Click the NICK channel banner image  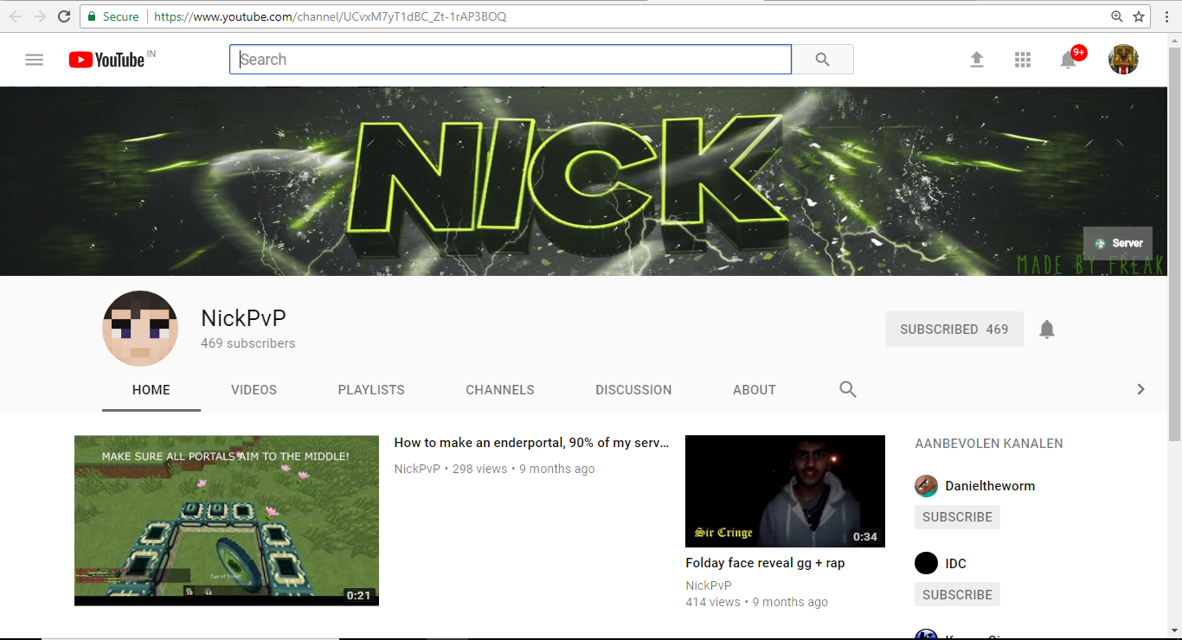(x=584, y=181)
